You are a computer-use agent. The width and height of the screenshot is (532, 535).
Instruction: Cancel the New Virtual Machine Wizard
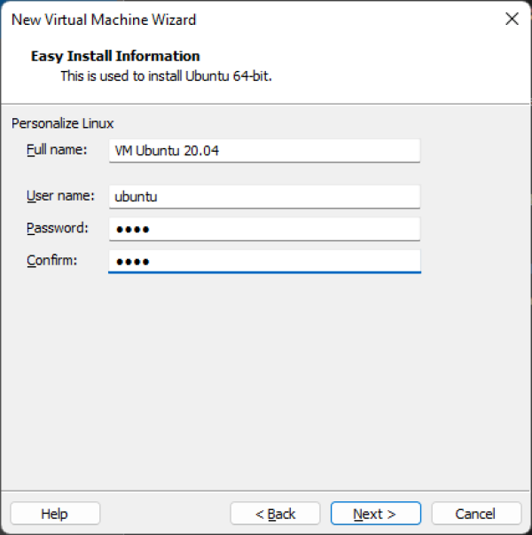475,514
